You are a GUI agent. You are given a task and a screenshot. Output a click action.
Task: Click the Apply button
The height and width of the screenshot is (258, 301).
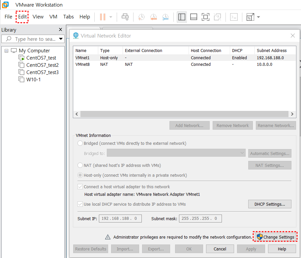point(251,249)
